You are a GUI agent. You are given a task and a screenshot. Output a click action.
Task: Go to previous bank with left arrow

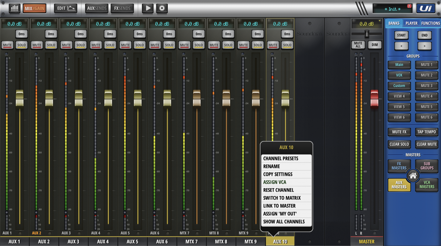click(x=401, y=46)
